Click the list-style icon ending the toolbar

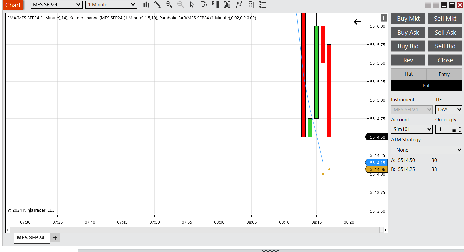coord(262,5)
